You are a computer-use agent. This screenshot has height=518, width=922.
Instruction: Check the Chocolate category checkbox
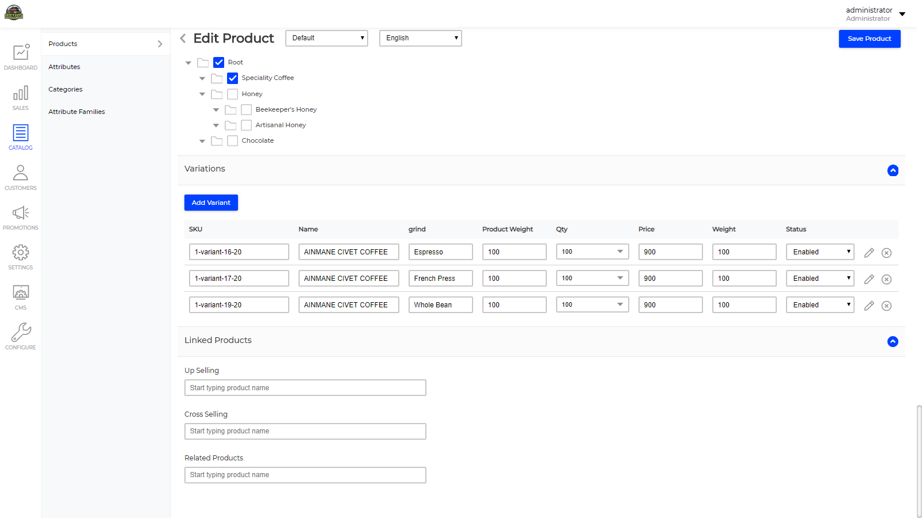pos(233,140)
